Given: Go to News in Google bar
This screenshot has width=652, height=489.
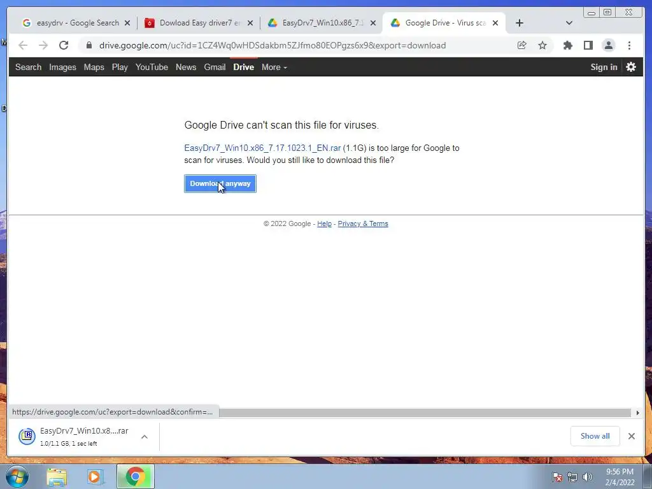Looking at the screenshot, I should [x=186, y=67].
